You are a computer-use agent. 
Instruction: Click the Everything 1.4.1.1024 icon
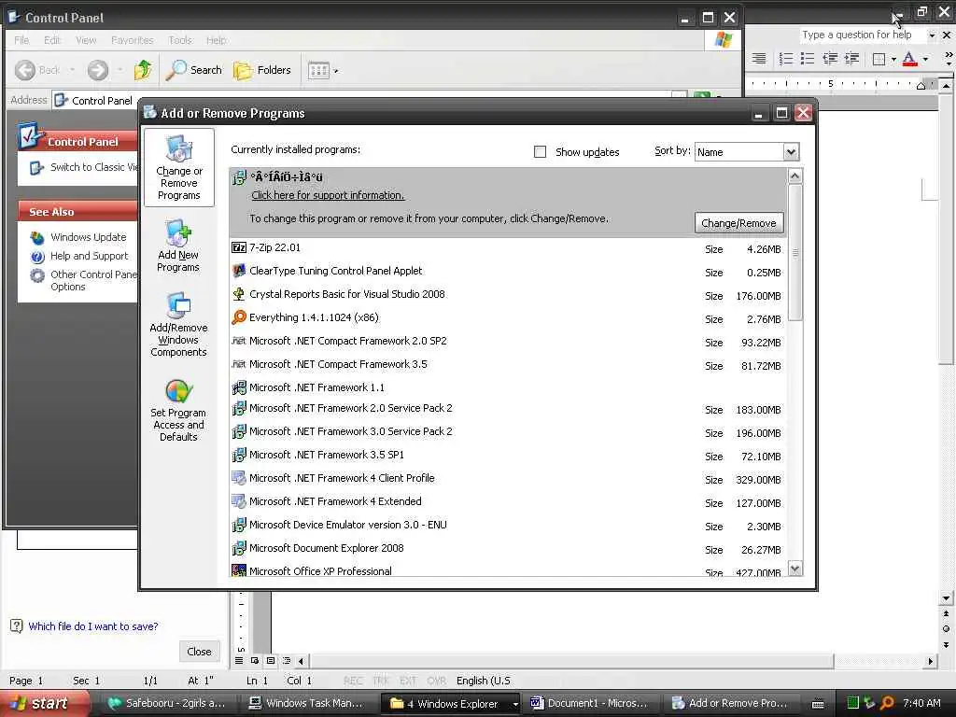[239, 317]
